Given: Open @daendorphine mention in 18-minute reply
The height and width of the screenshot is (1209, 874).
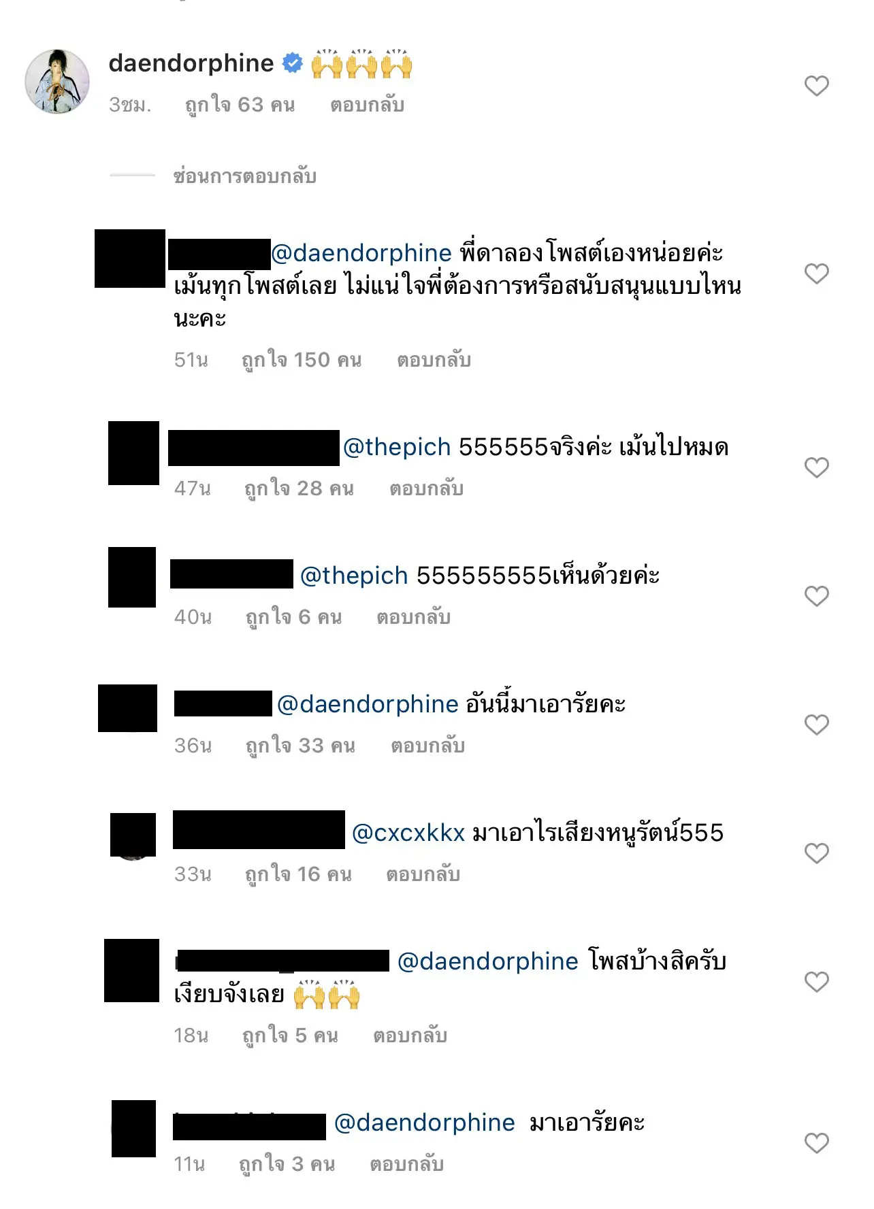Looking at the screenshot, I should [487, 961].
